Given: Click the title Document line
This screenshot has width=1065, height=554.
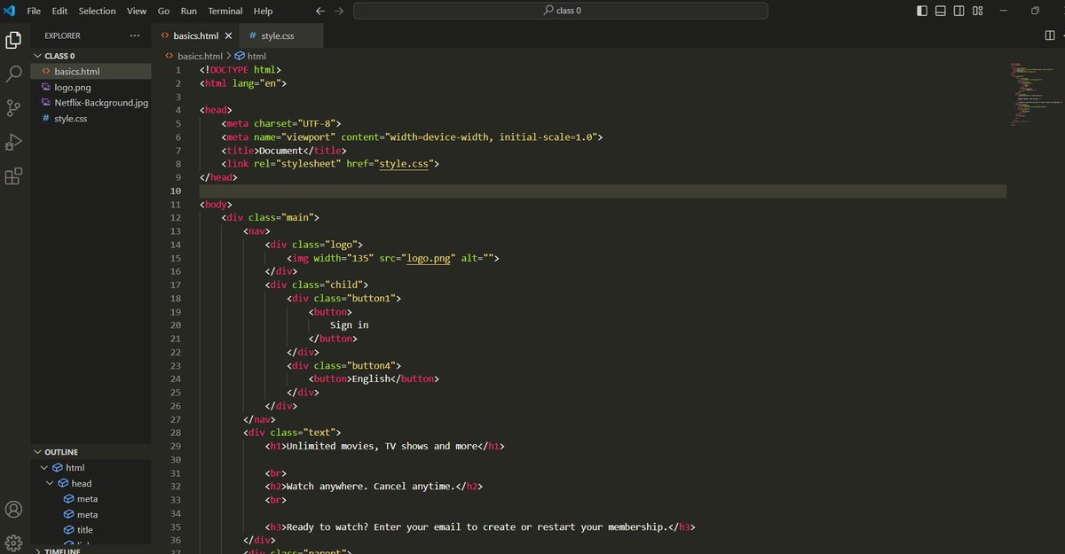Looking at the screenshot, I should pyautogui.click(x=284, y=151).
